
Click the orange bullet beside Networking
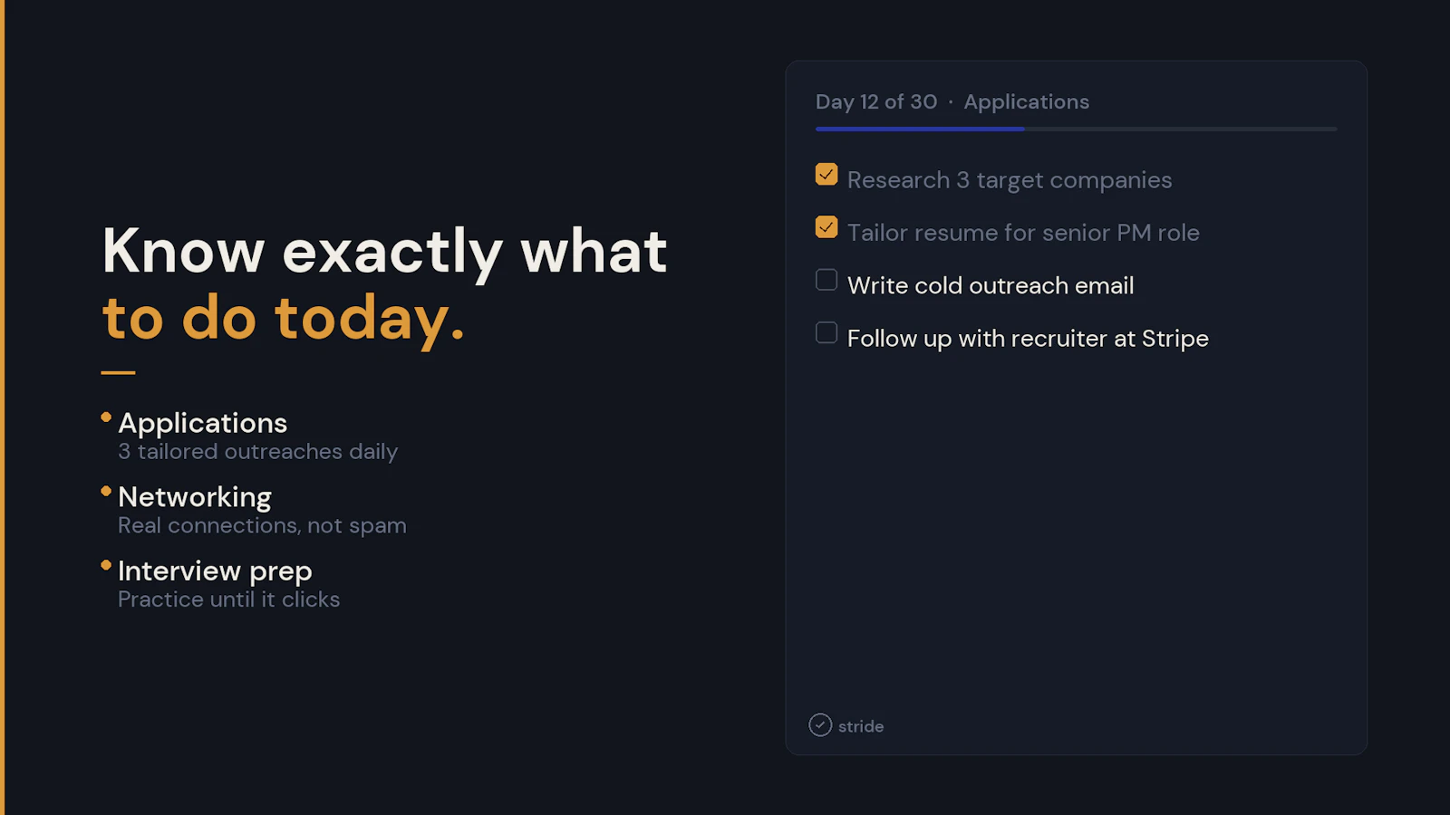[106, 492]
